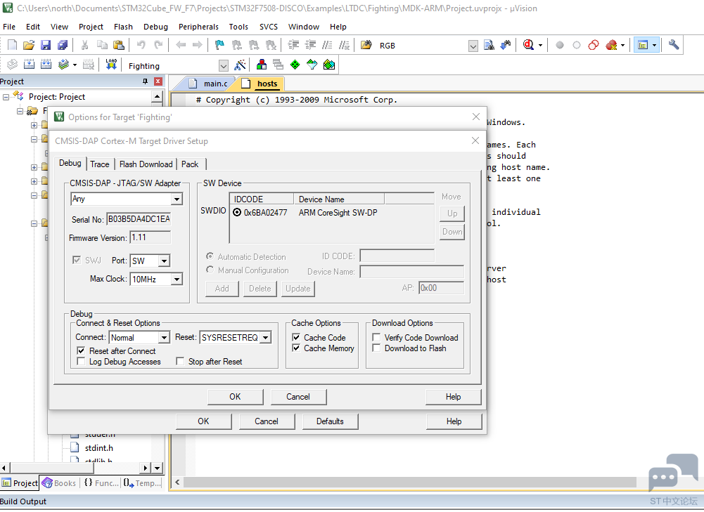Screen dimensions: 704x512
Task: Click the Pack Installer icon
Action: click(329, 65)
